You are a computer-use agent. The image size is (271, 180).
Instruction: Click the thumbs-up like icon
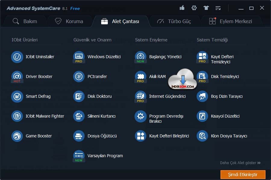tap(182, 8)
